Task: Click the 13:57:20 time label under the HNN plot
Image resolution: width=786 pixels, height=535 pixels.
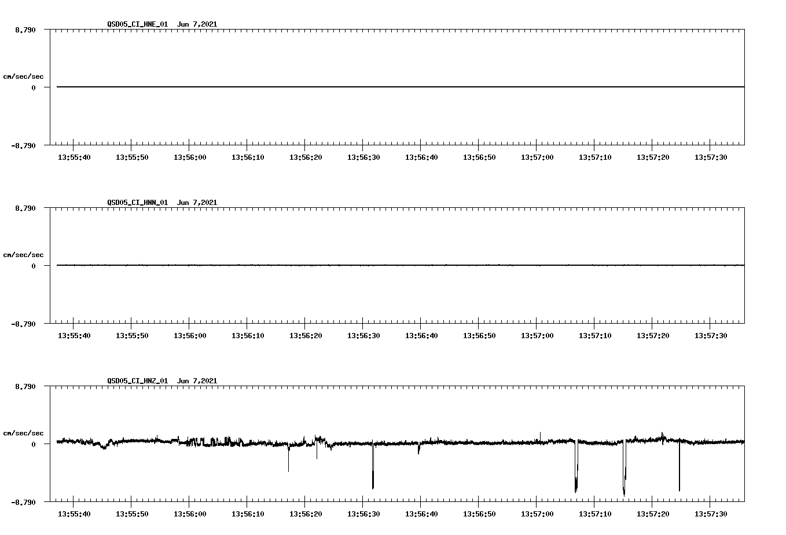Action: [653, 336]
